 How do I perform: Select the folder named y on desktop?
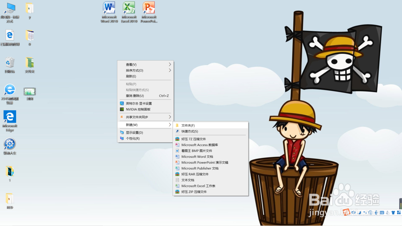tap(29, 11)
